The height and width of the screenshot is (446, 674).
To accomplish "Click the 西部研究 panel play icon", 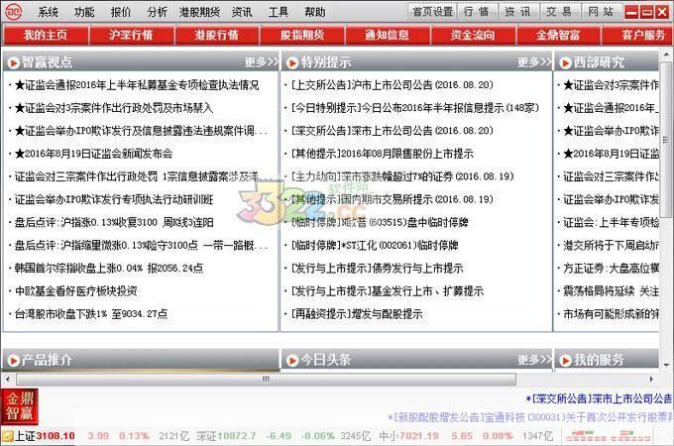I will click(x=565, y=62).
